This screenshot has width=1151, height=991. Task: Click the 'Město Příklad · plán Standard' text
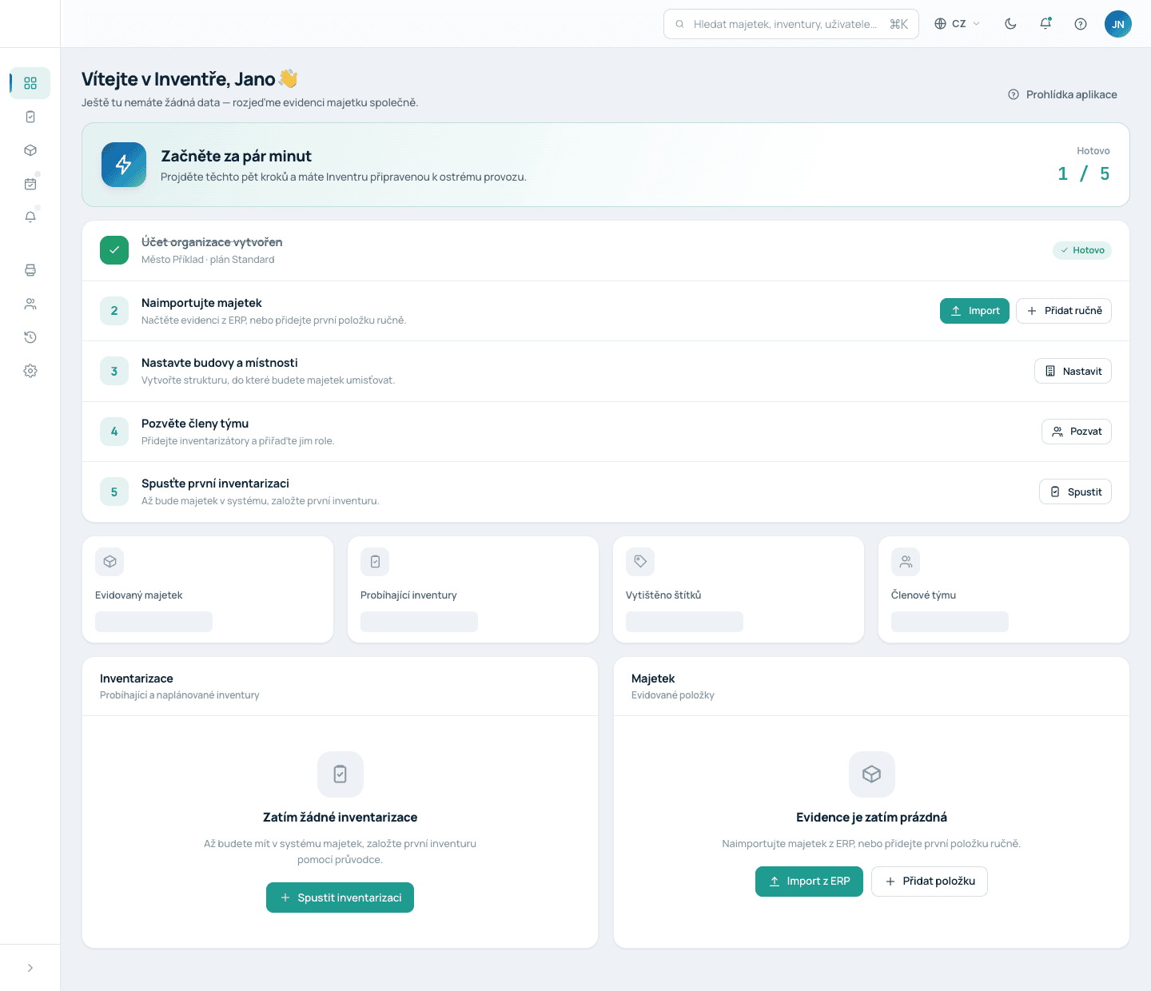click(x=208, y=260)
